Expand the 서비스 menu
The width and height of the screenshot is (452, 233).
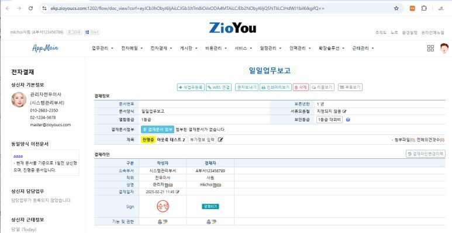tap(243, 48)
